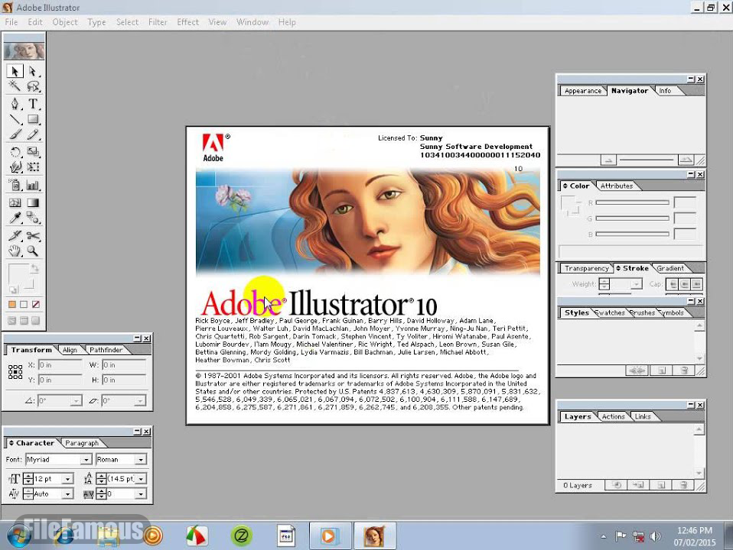The image size is (733, 550).
Task: Choose the Round Cap stroke option
Action: pyautogui.click(x=684, y=284)
